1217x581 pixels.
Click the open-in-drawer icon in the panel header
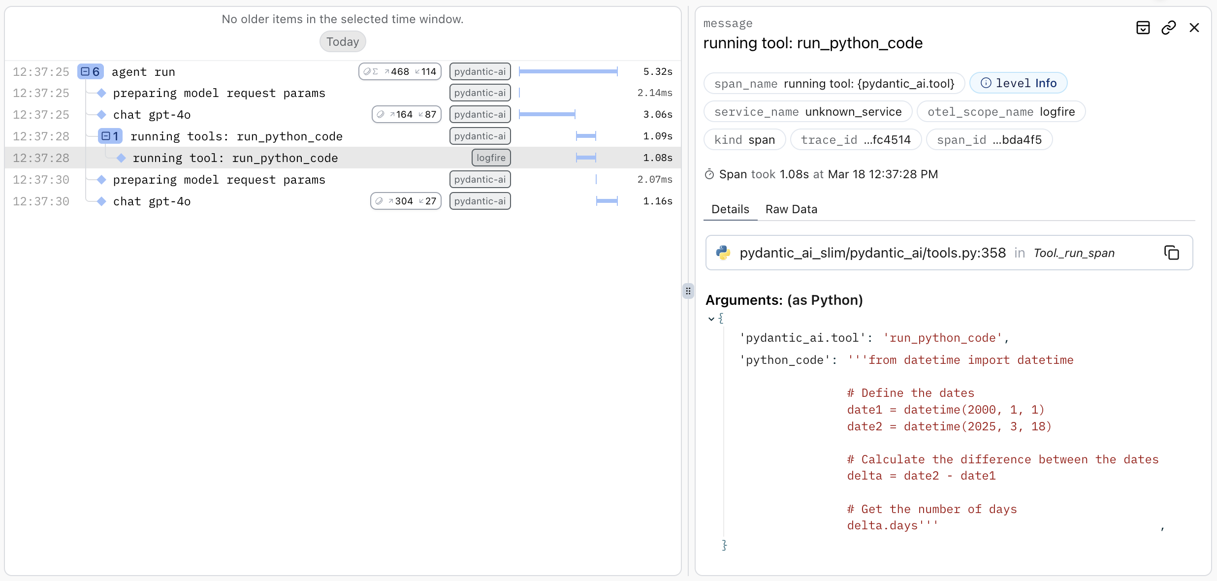coord(1143,28)
